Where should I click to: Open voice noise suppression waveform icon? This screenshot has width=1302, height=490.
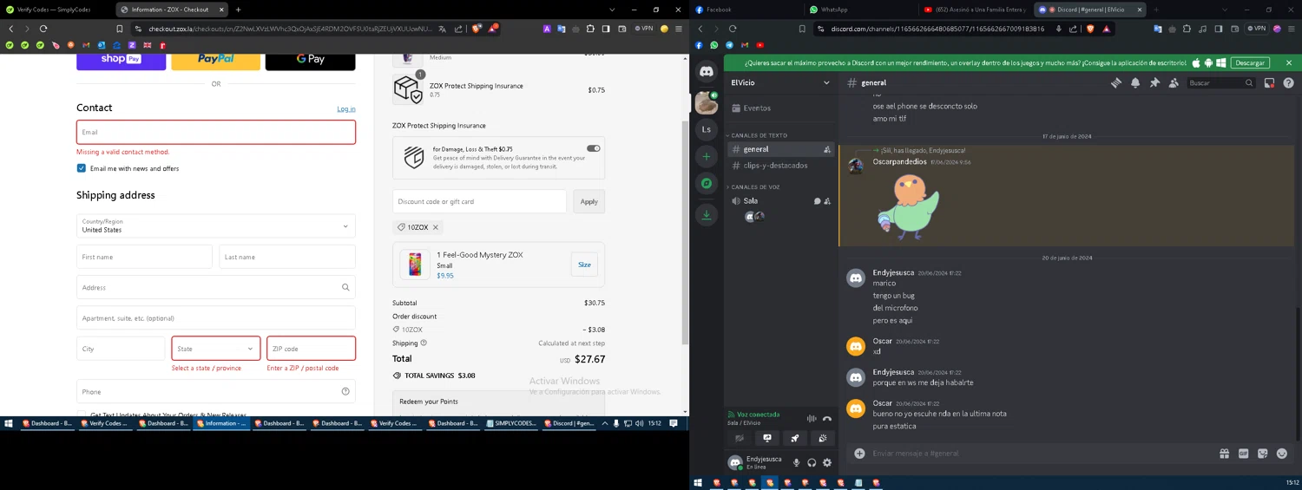pos(812,419)
